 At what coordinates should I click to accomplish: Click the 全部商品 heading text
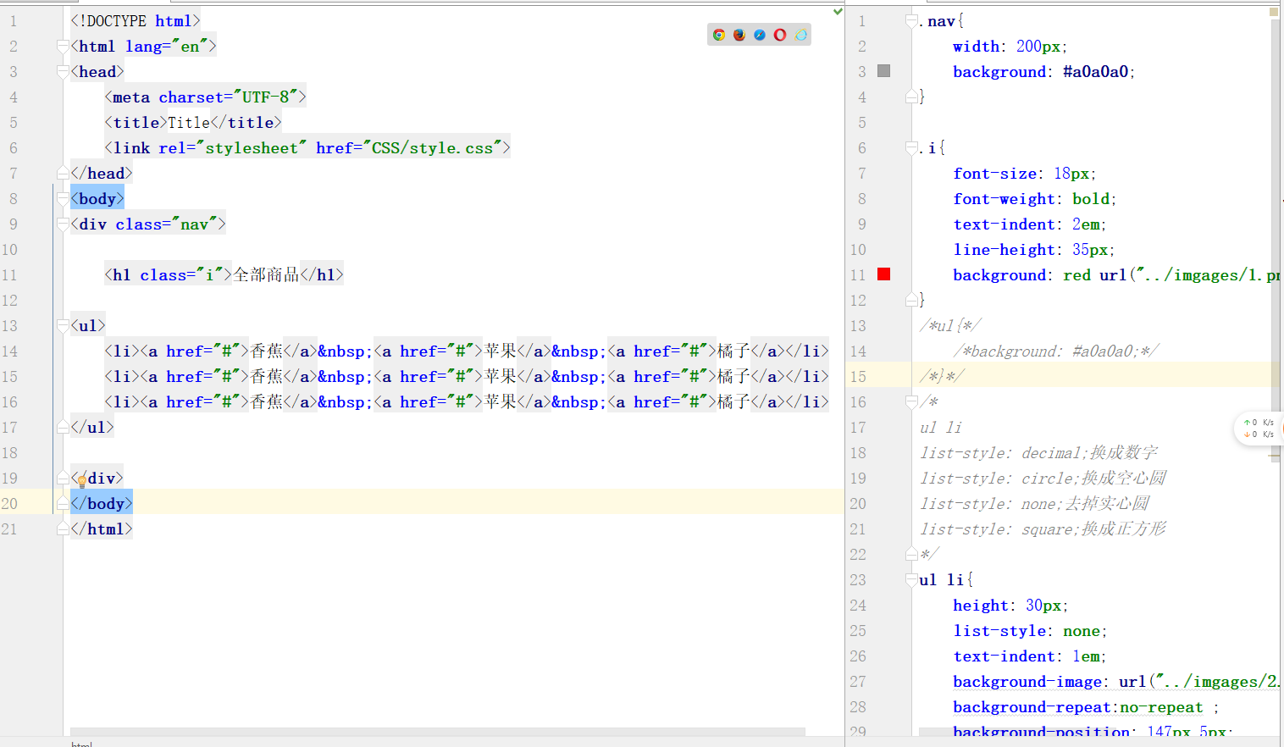click(x=266, y=274)
